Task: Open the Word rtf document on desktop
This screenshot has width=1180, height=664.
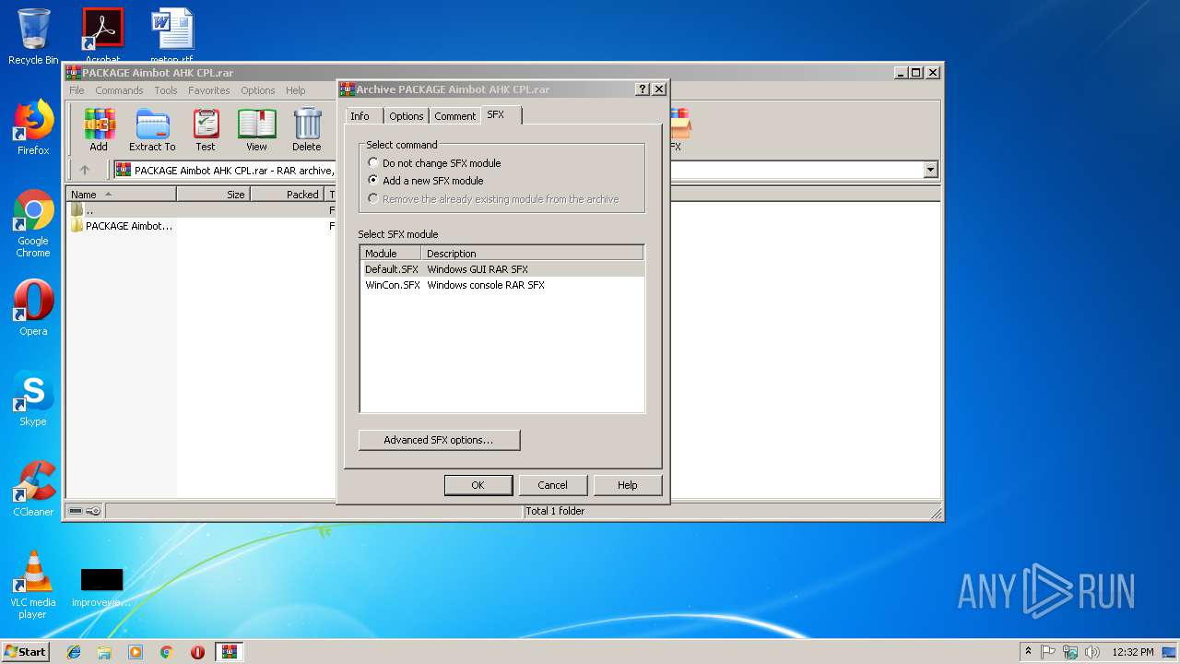Action: click(171, 37)
